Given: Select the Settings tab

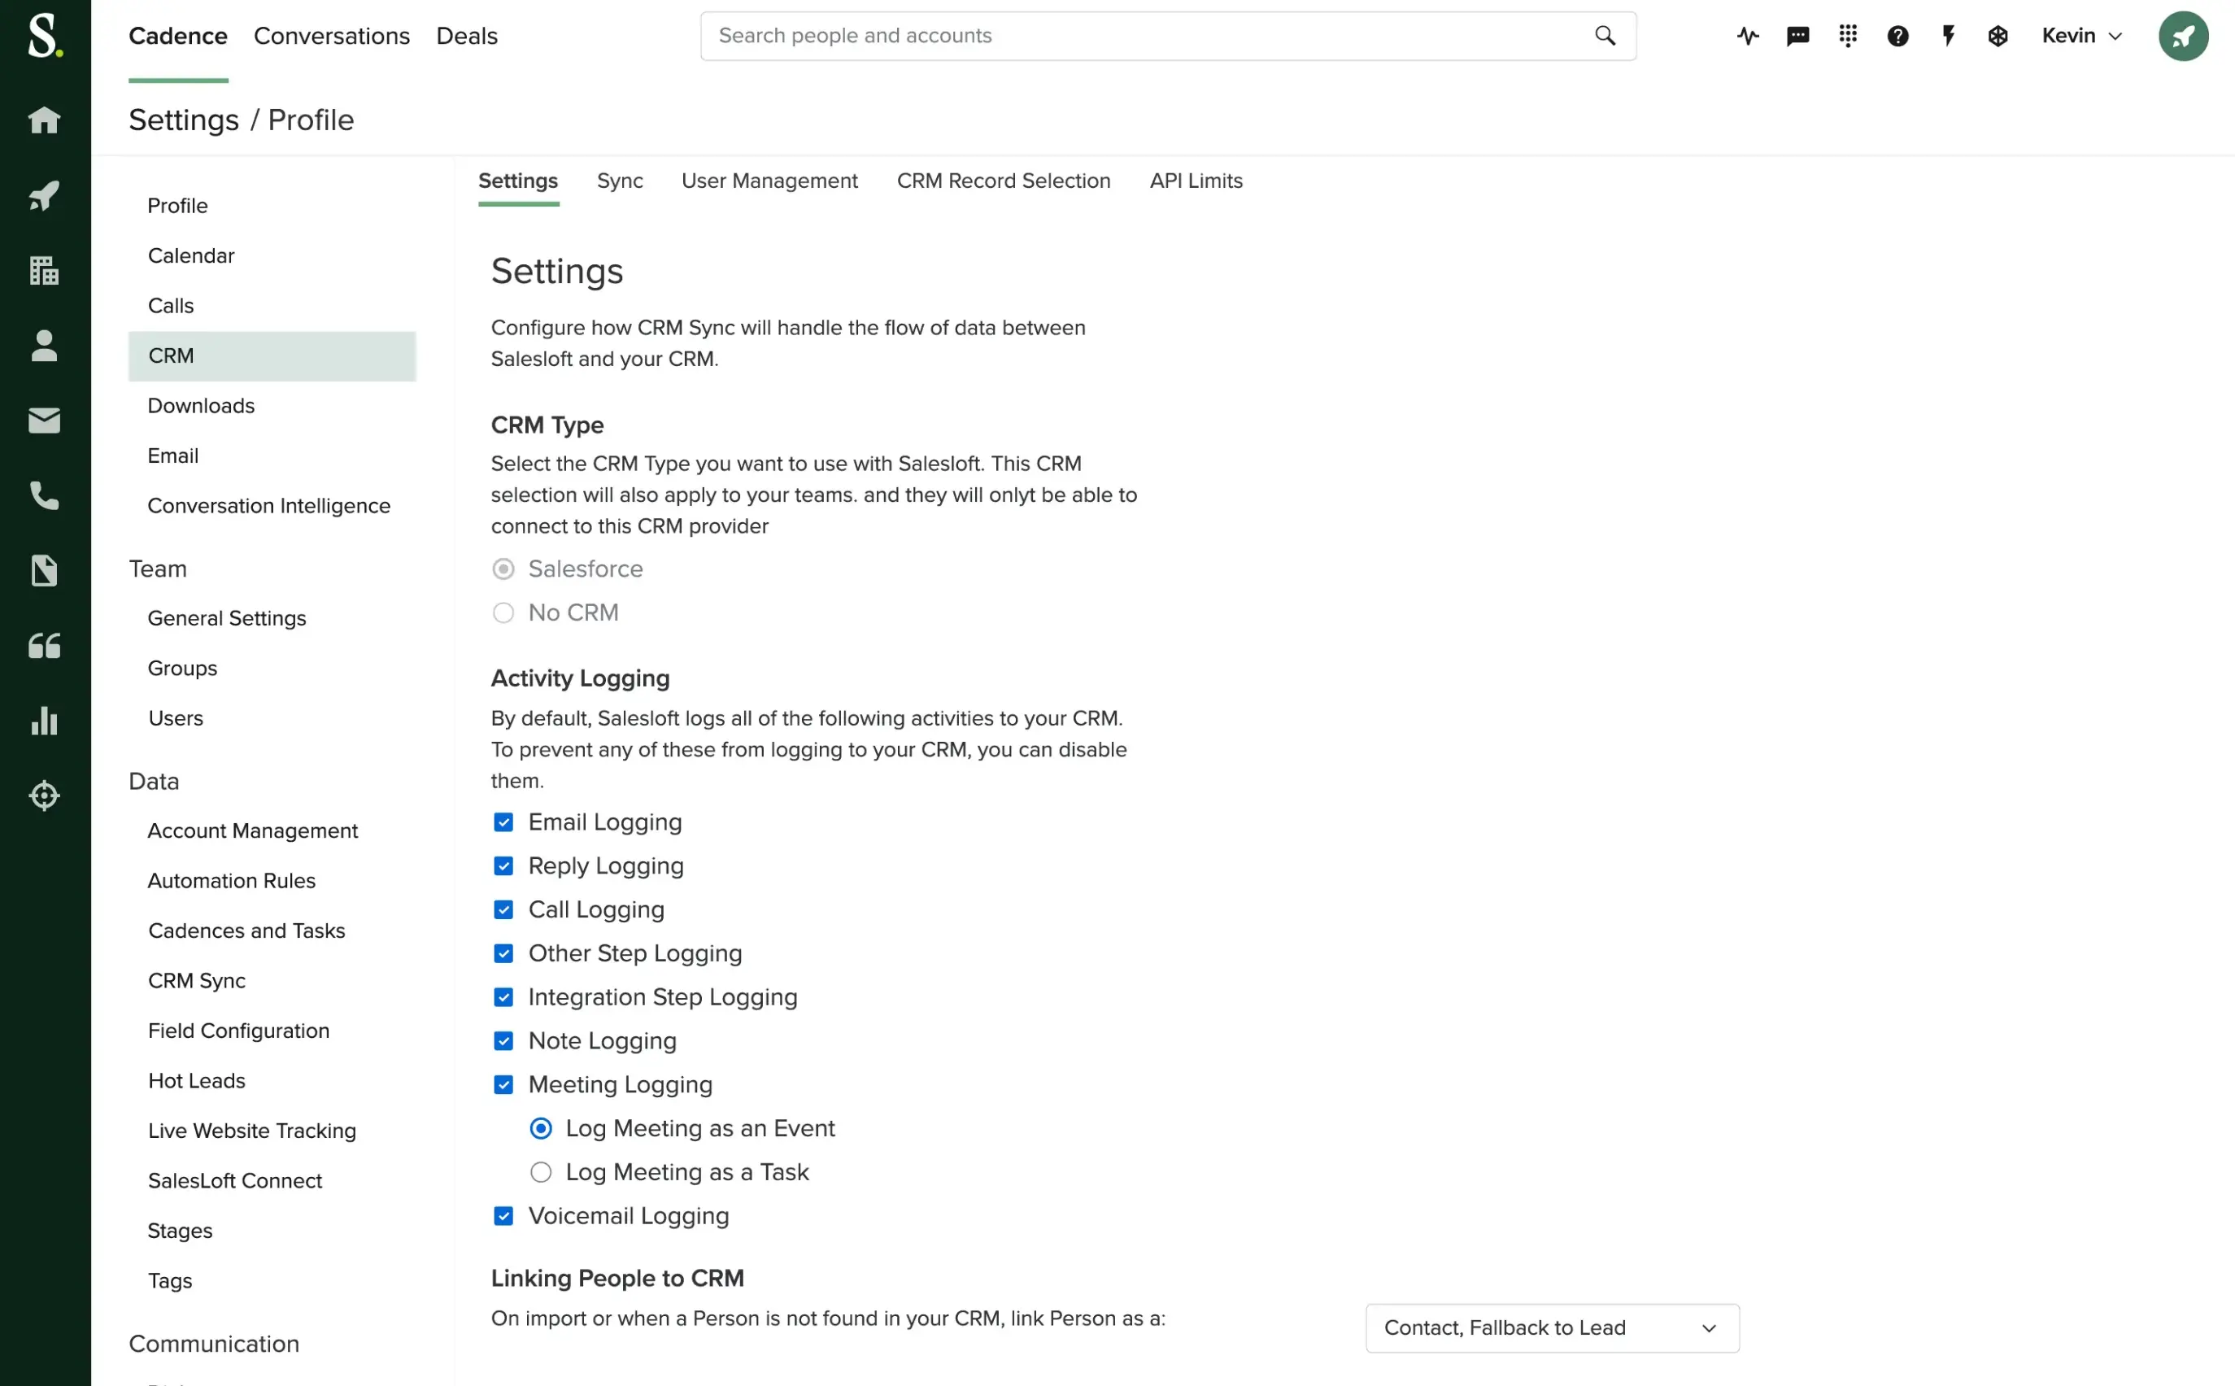Looking at the screenshot, I should pos(518,181).
